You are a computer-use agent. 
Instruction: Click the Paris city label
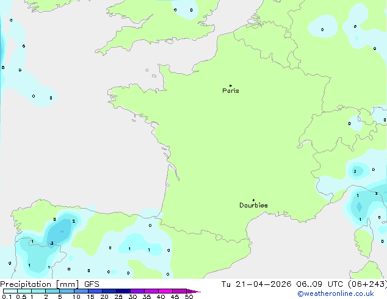[231, 90]
